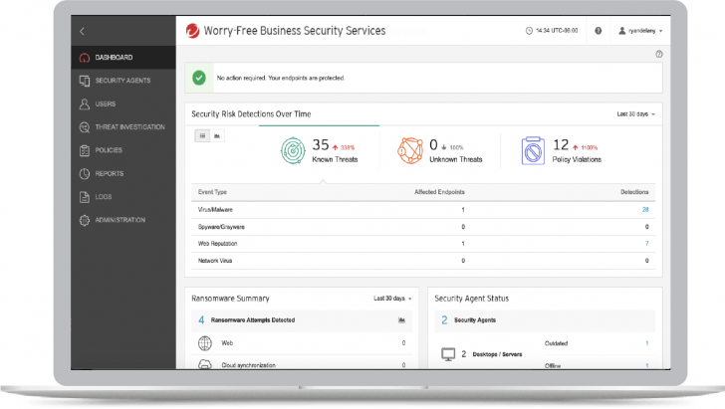Click the Virus/Malware event type row
This screenshot has height=409, width=725.
coord(423,210)
